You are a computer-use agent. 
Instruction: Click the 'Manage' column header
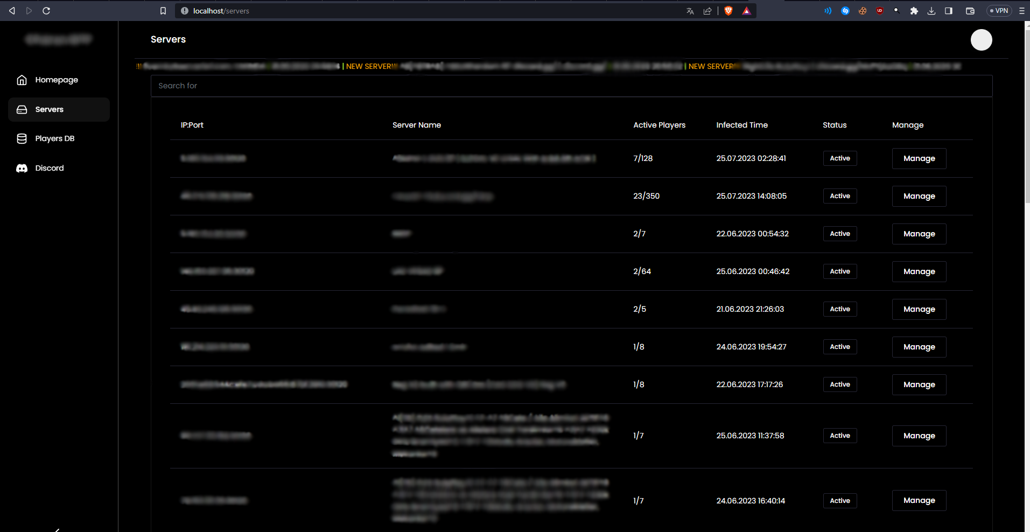click(x=908, y=125)
